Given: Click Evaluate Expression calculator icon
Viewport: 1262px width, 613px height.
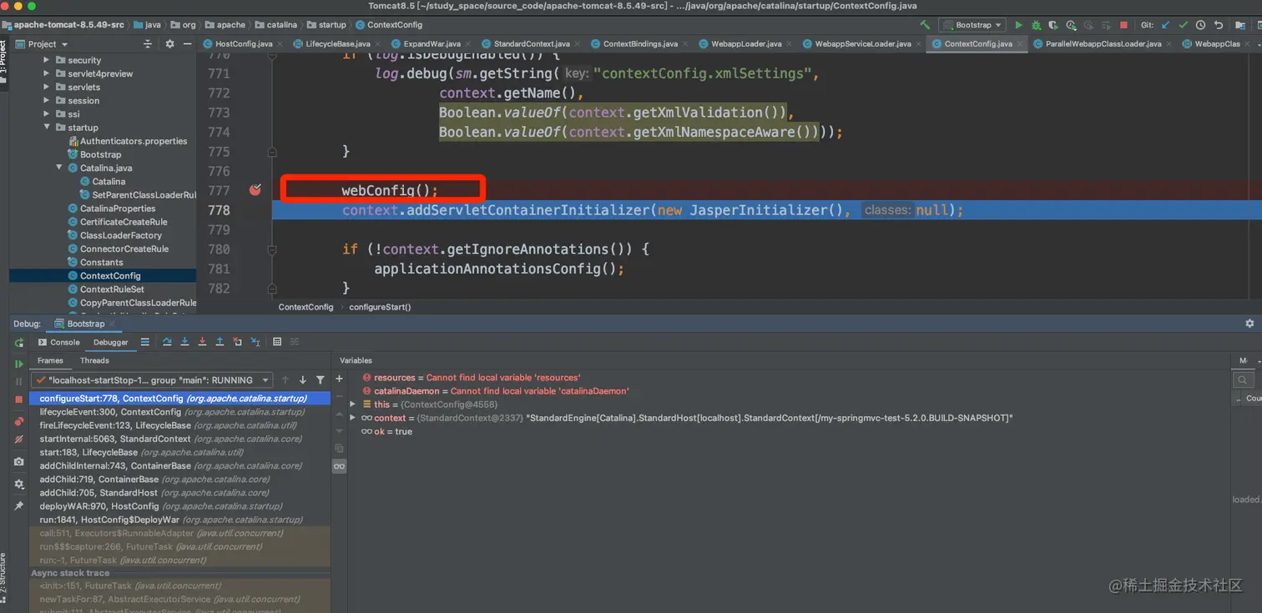Looking at the screenshot, I should pos(277,342).
